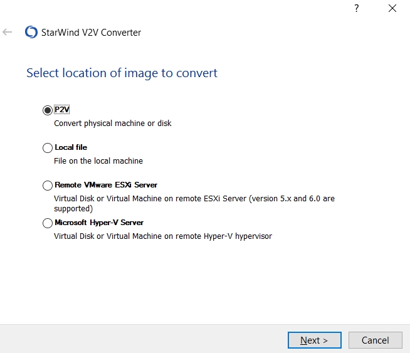410x353 pixels.
Task: Pick Microsoft Hyper-V Server radio button
Action: pyautogui.click(x=47, y=223)
